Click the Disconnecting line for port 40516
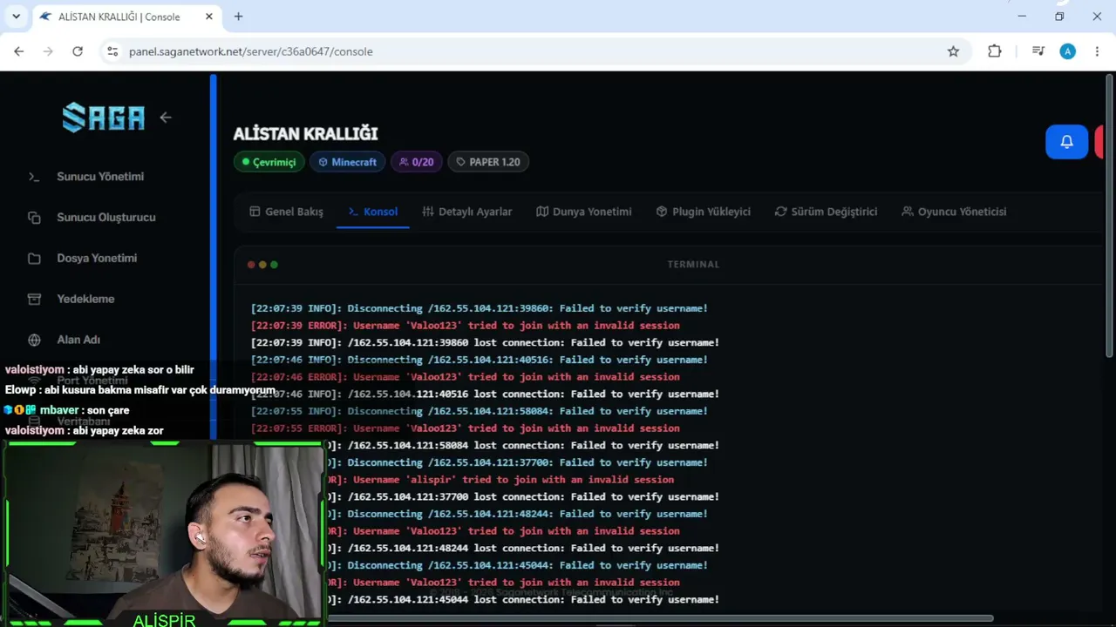Viewport: 1116px width, 627px height. pyautogui.click(x=479, y=360)
